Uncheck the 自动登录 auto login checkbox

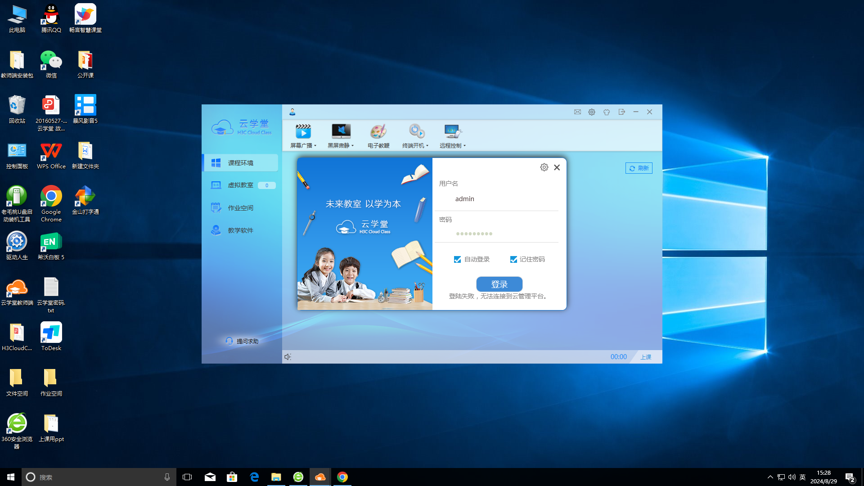457,260
